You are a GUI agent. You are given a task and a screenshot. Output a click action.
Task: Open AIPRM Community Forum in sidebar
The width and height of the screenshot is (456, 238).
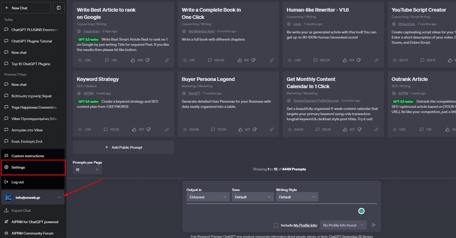tap(33, 233)
